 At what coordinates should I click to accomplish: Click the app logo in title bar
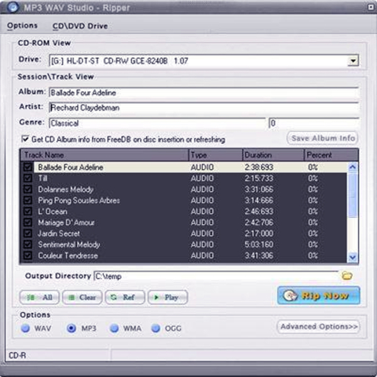click(x=13, y=7)
